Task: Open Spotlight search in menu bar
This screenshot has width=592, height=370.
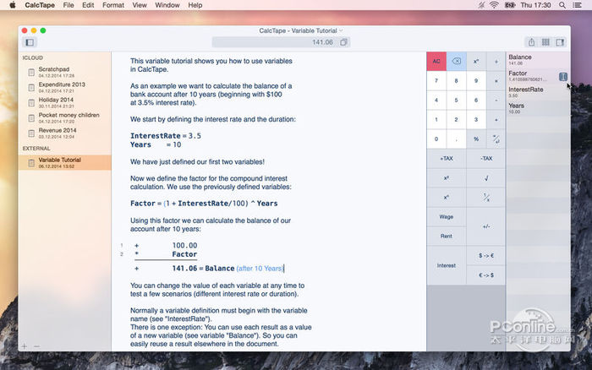Action: [562, 5]
